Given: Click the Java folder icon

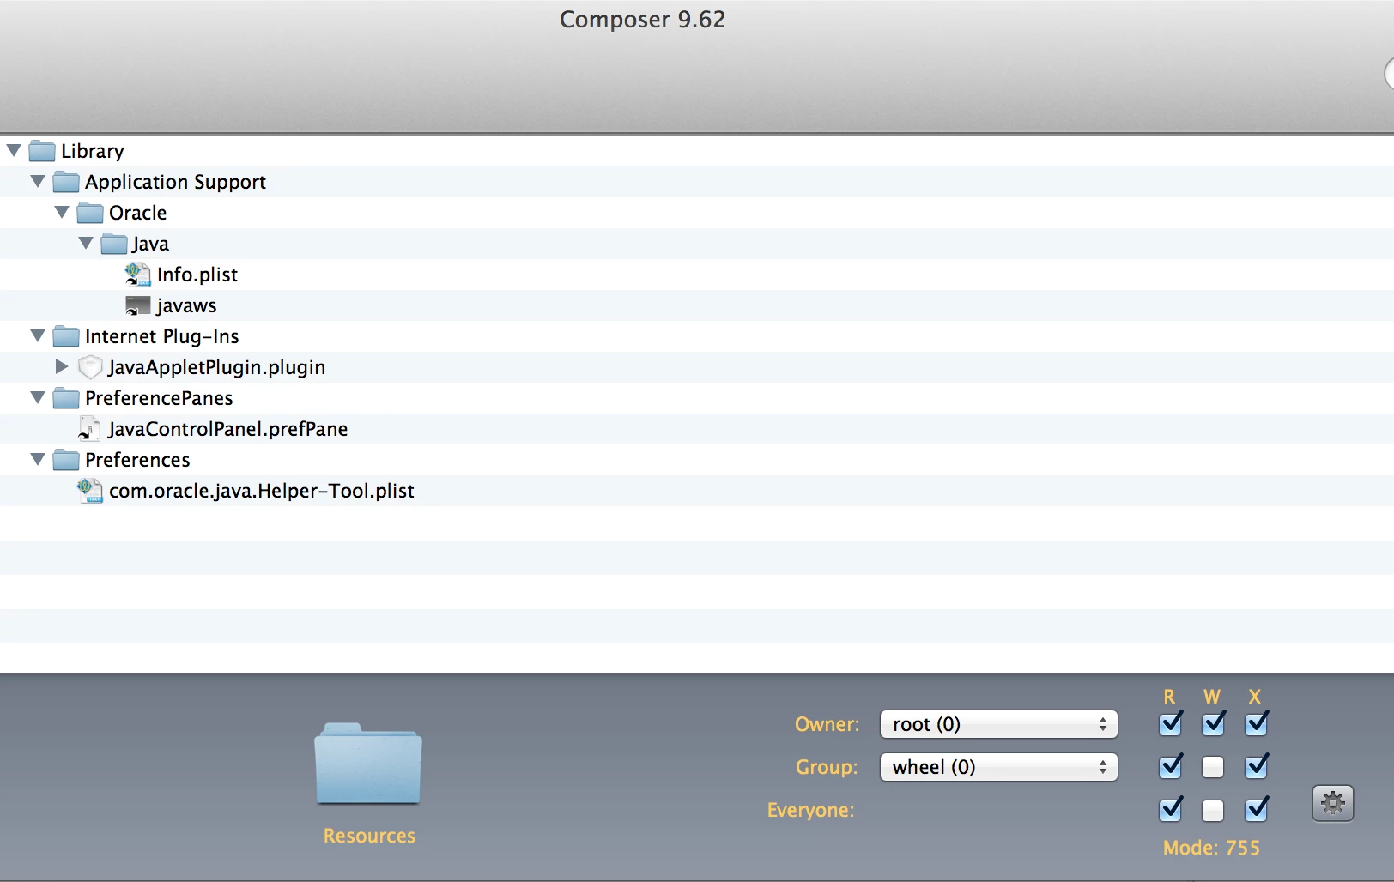Looking at the screenshot, I should (114, 245).
